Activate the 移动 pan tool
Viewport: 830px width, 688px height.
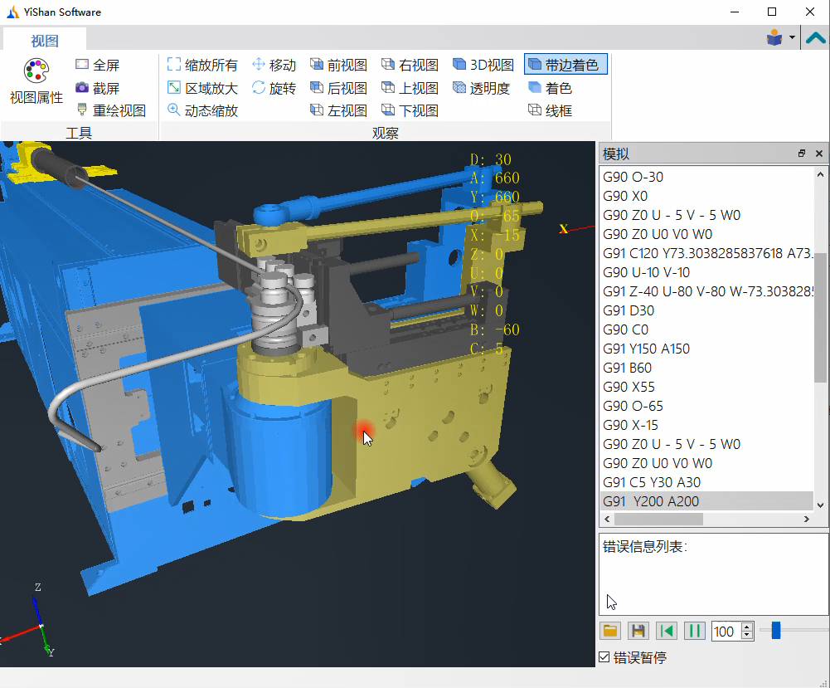[x=274, y=65]
